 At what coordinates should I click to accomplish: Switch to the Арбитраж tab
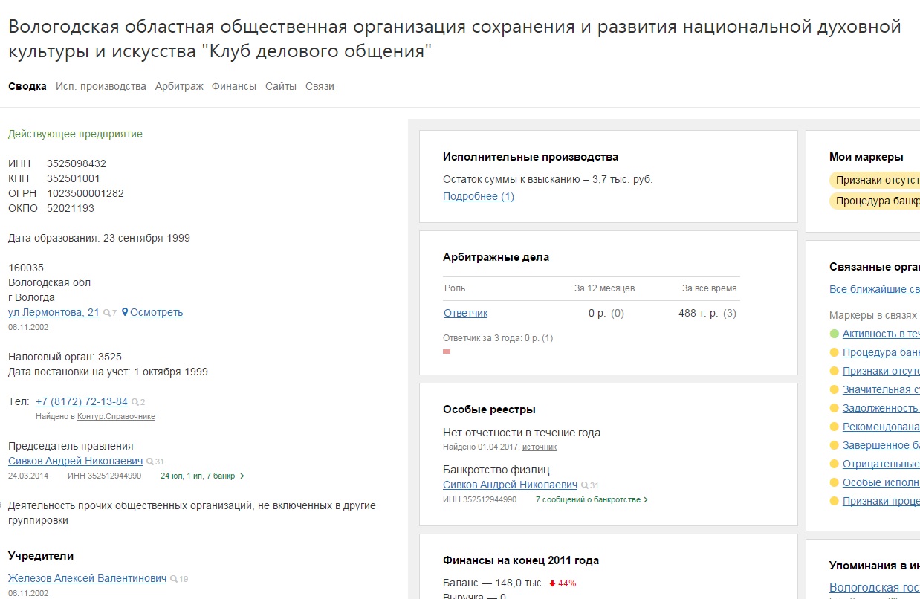[x=179, y=86]
